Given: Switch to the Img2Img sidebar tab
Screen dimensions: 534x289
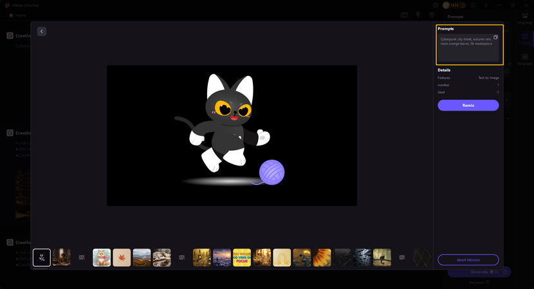Looking at the screenshot, I should (525, 19).
